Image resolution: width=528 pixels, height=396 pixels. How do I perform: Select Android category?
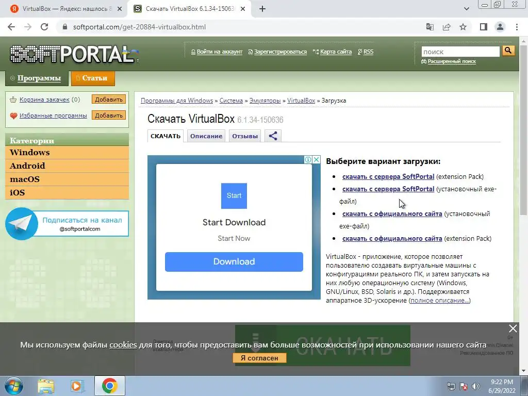[x=67, y=166]
